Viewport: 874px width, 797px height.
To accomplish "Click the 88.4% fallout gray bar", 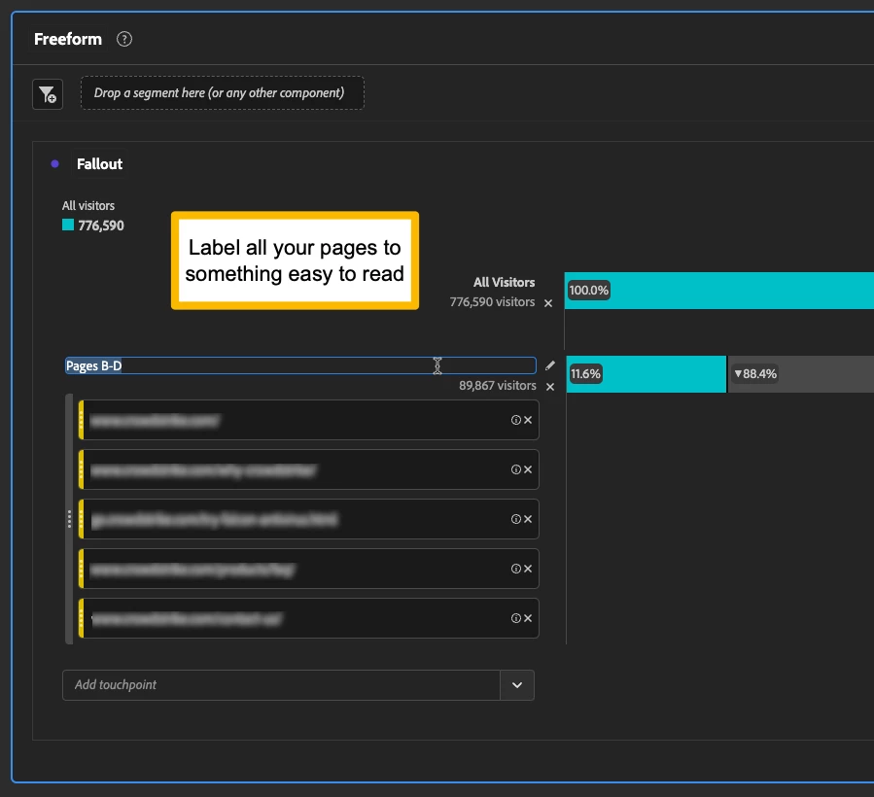I will [x=801, y=374].
